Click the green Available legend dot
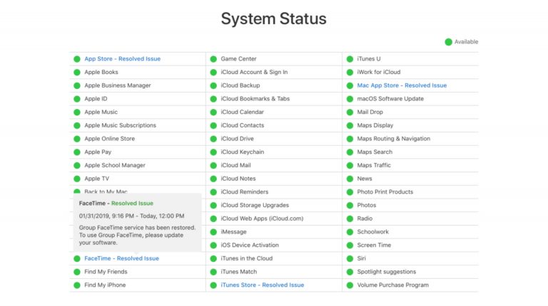Image resolution: width=548 pixels, height=306 pixels. click(449, 42)
